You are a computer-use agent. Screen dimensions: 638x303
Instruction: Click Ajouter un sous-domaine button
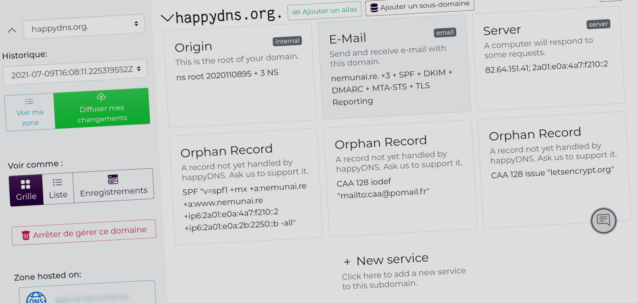click(x=420, y=7)
